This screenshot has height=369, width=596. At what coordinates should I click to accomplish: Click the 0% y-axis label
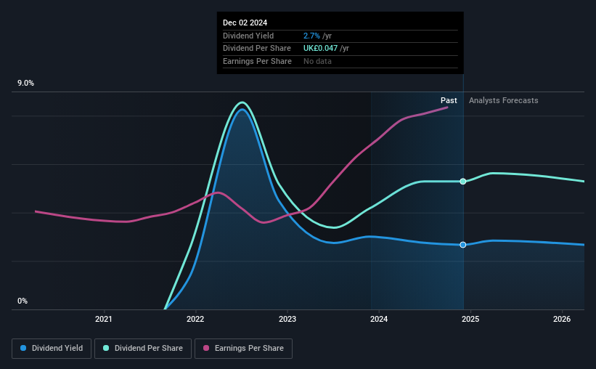pos(23,301)
